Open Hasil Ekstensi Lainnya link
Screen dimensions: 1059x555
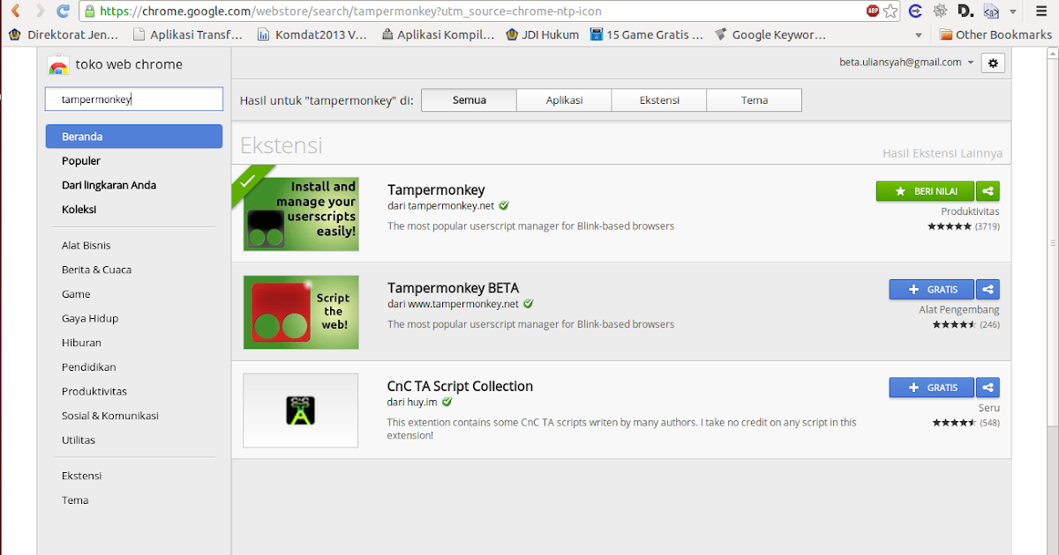pos(943,153)
